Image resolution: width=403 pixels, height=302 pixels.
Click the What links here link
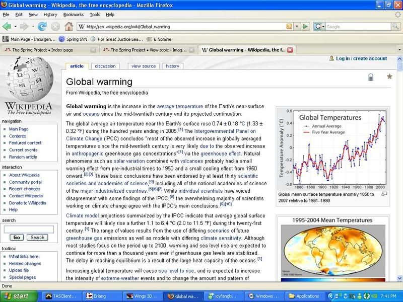24,256
